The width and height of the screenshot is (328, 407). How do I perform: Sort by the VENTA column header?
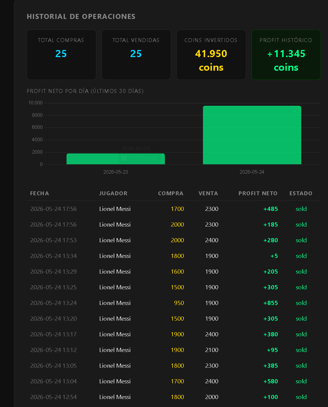(x=208, y=193)
